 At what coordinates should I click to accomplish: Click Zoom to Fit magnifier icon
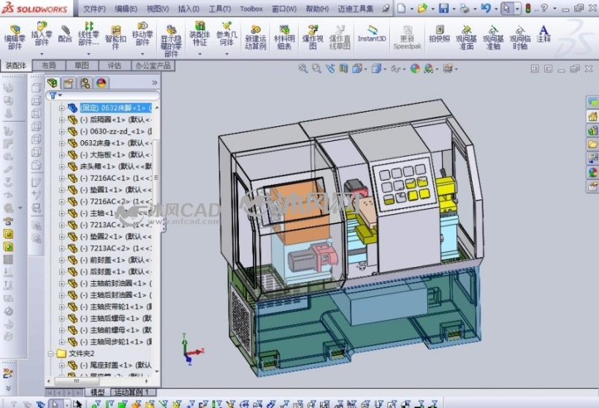click(303, 69)
